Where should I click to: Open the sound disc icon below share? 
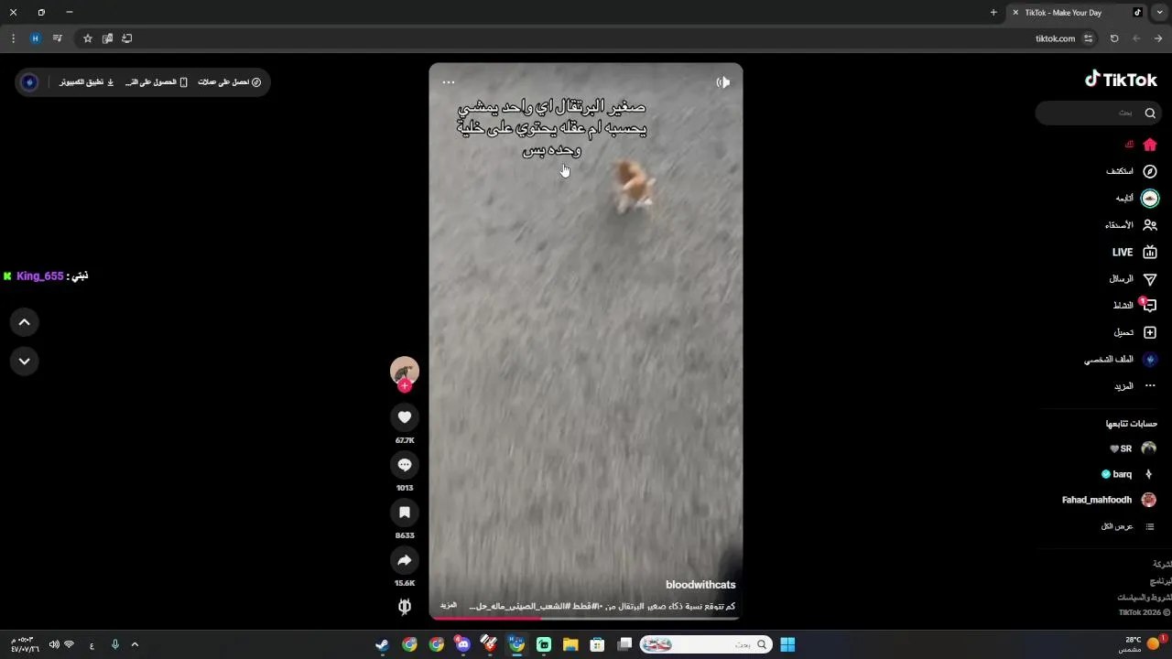(405, 606)
